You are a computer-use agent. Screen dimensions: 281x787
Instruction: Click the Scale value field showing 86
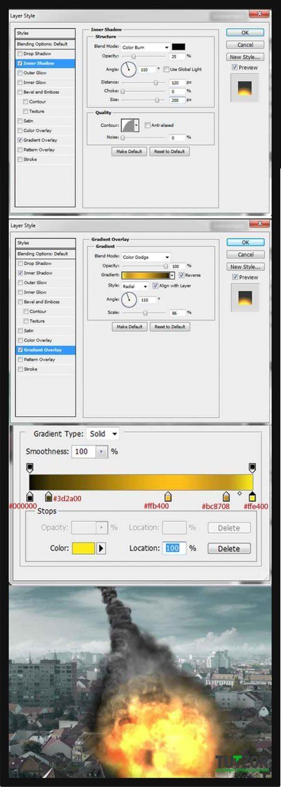click(177, 312)
